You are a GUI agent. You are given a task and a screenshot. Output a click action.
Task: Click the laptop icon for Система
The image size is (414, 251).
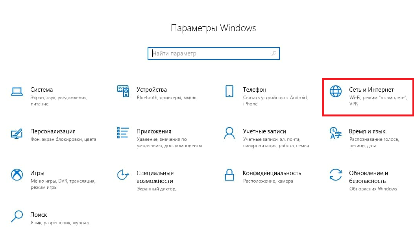point(17,91)
